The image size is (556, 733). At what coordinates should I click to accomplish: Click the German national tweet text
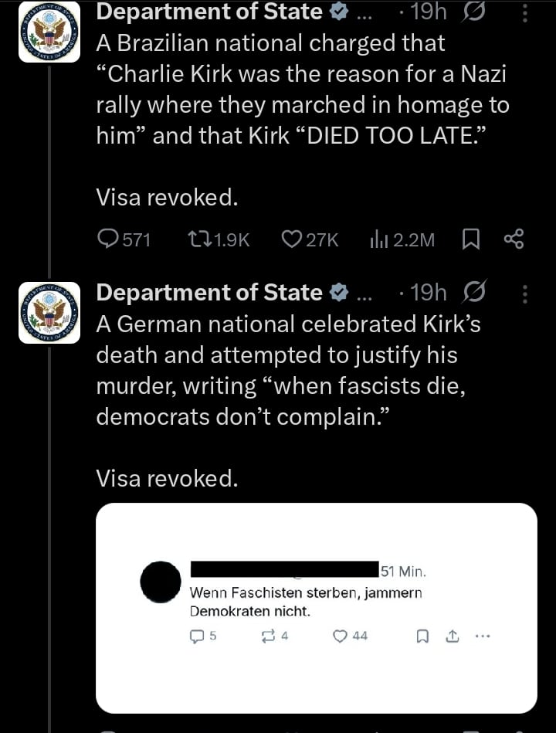click(286, 371)
